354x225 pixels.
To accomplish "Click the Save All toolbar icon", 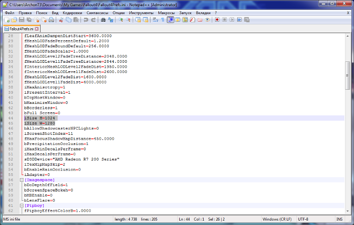I will click(29, 20).
